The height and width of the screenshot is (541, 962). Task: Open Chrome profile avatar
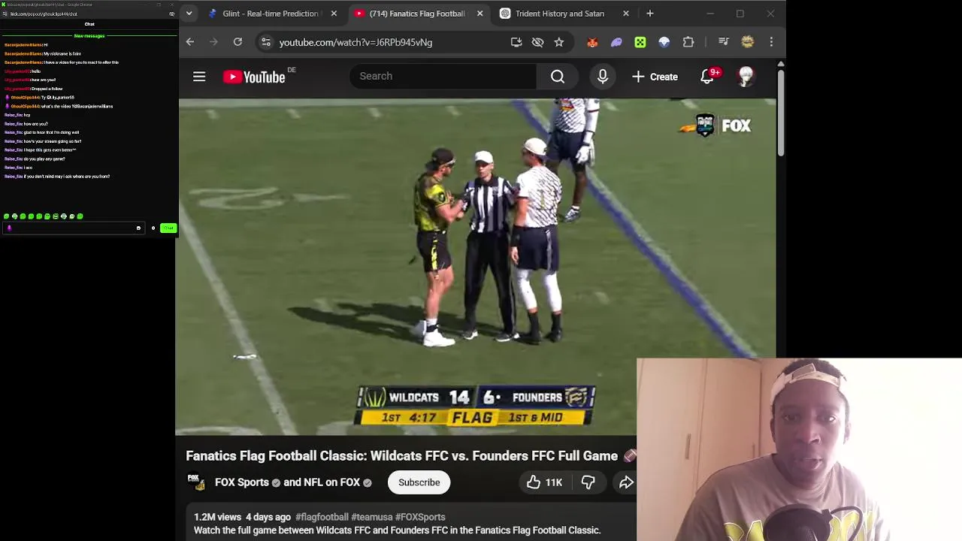747,42
